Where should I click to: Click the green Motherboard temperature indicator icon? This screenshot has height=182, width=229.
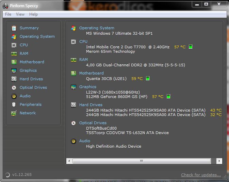tap(148, 78)
